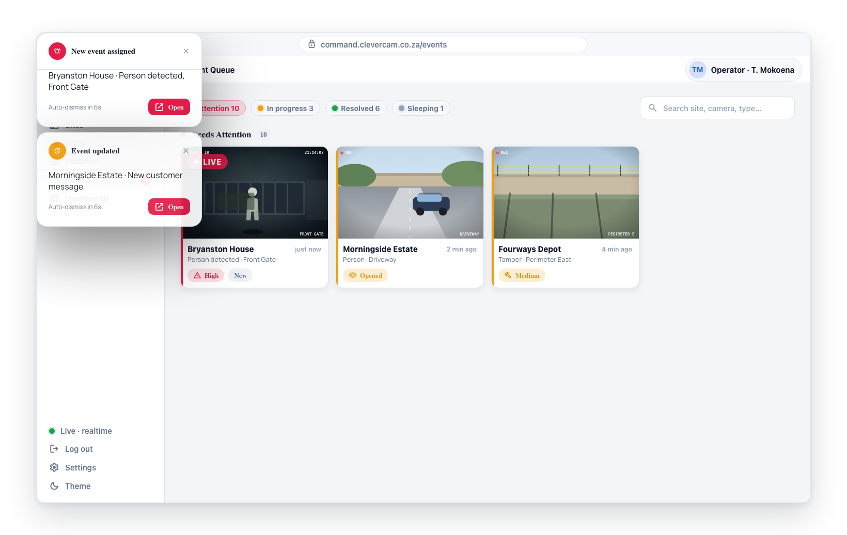Focus the Search site, camera, type field
The image size is (847, 535).
717,108
